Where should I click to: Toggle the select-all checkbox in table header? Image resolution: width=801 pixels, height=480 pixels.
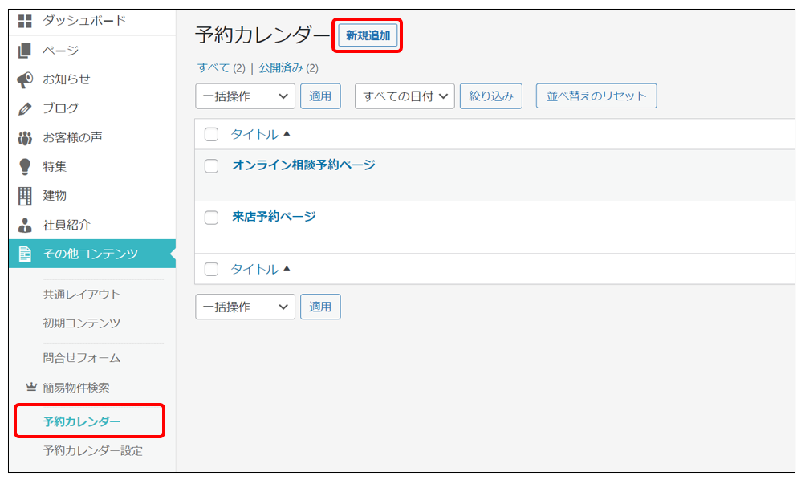coord(211,135)
